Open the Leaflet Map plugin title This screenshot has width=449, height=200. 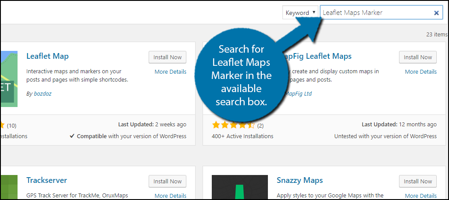click(47, 56)
